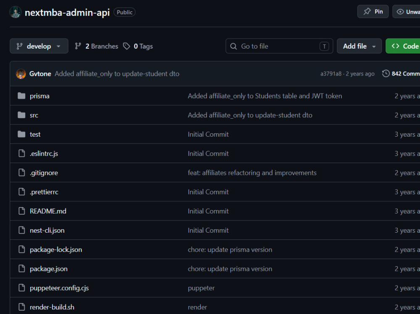This screenshot has width=420, height=314.
Task: Open the nest-cli.json file
Action: point(47,230)
